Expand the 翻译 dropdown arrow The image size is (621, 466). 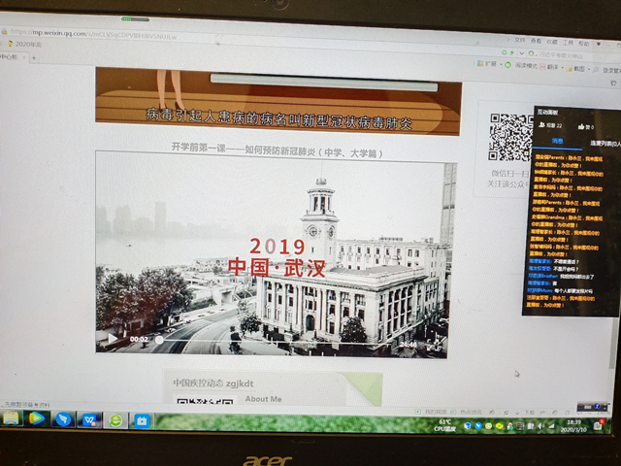point(563,68)
